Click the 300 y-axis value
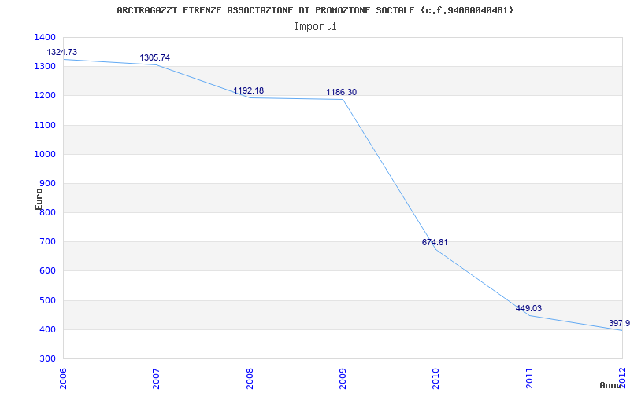Viewport: 630px width, 393px height. [x=47, y=359]
